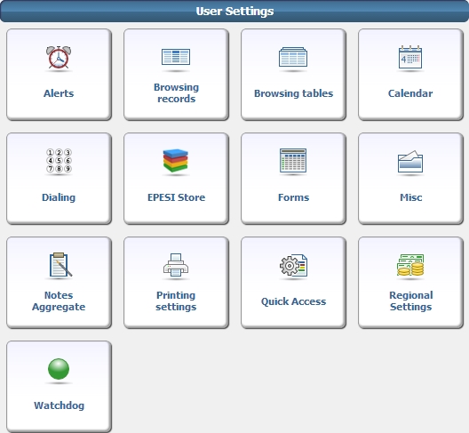The width and height of the screenshot is (469, 433).
Task: Open the Quick Access text label
Action: (293, 301)
